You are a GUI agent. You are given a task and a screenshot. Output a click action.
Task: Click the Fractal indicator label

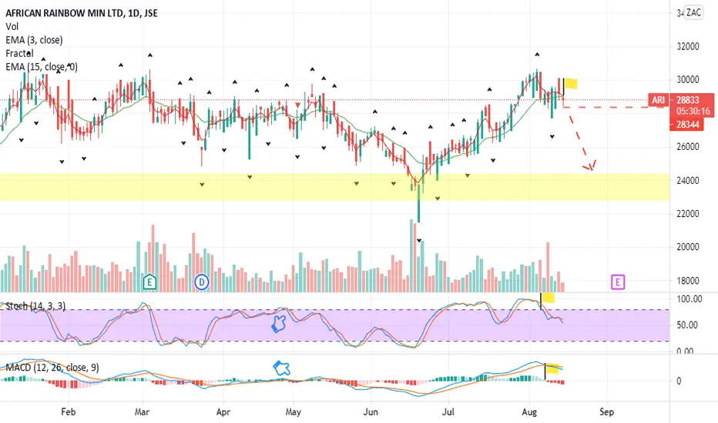point(20,54)
